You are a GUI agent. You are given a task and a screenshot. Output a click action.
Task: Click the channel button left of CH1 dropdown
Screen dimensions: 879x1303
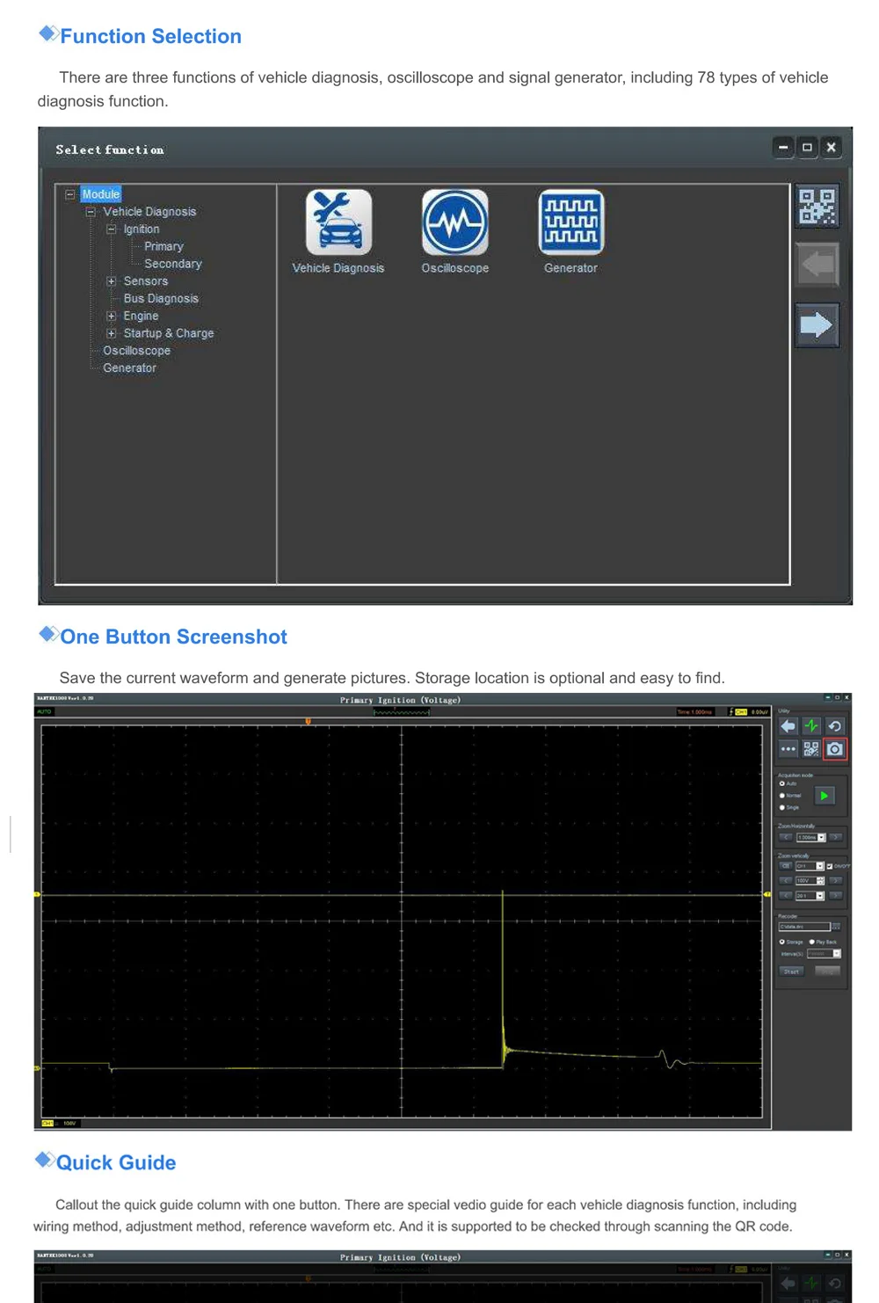coord(786,866)
